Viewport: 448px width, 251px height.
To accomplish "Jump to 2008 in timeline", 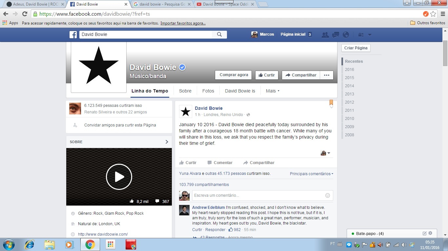I will (350, 135).
